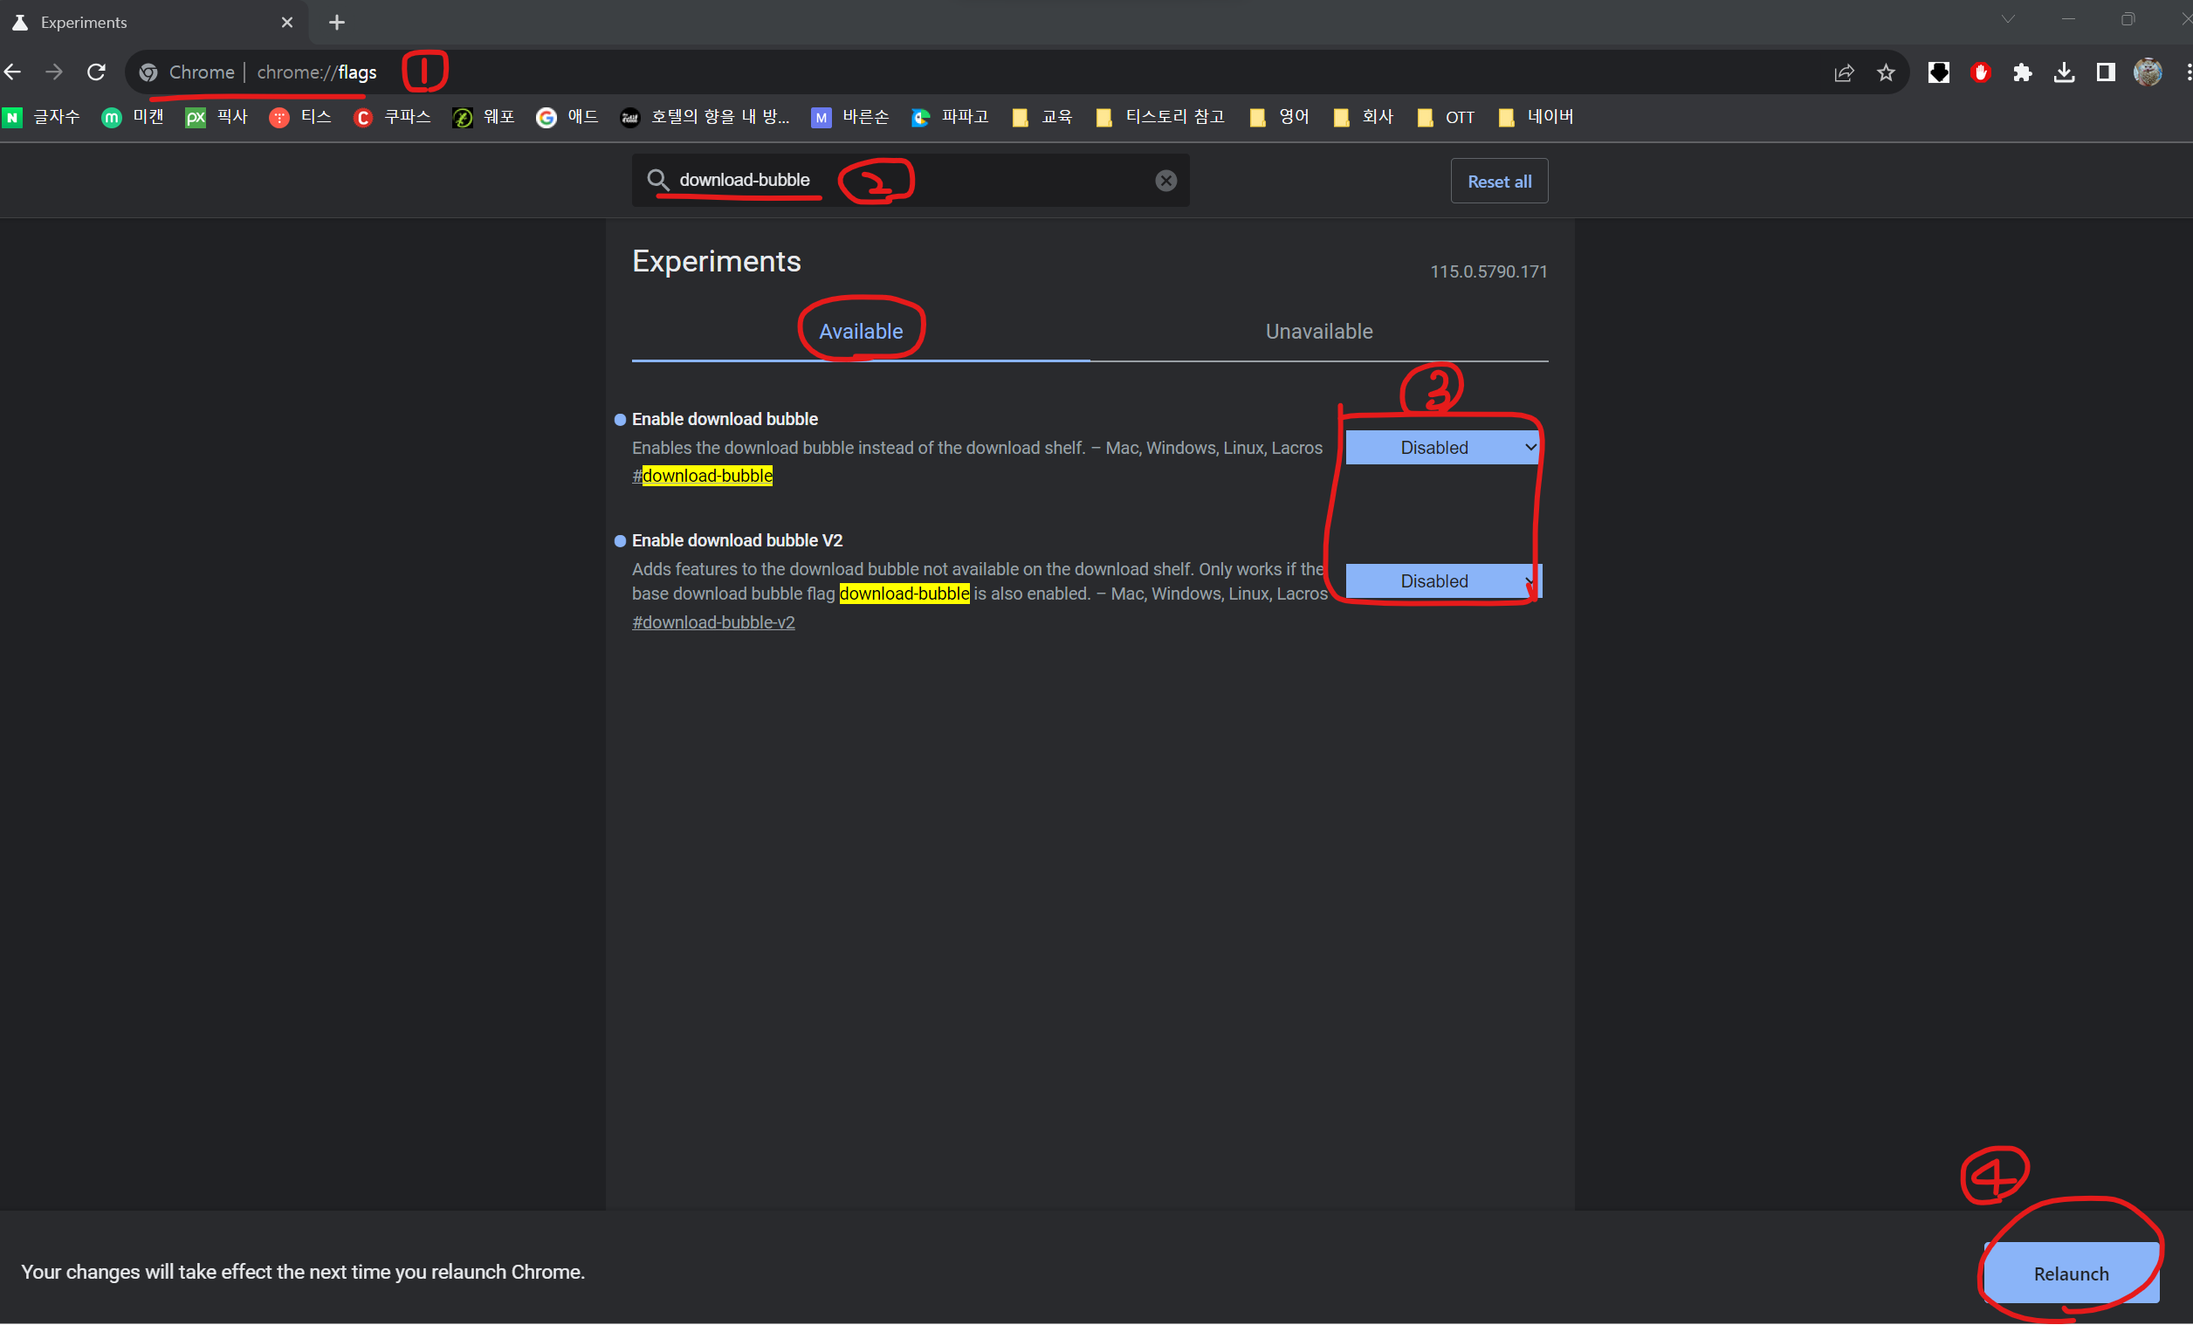Open the #download-bubble-v2 anchor link
The image size is (2193, 1325).
(x=713, y=622)
